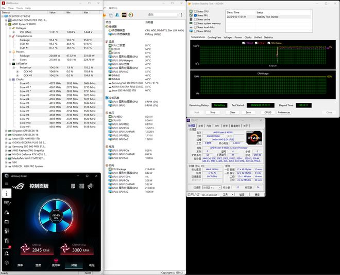Click the Clear button in stability test
The height and width of the screenshot is (275, 340).
[x=232, y=112]
